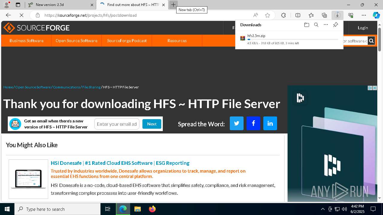Open downloads folder in Downloads panel
The height and width of the screenshot is (215, 383).
pyautogui.click(x=306, y=25)
